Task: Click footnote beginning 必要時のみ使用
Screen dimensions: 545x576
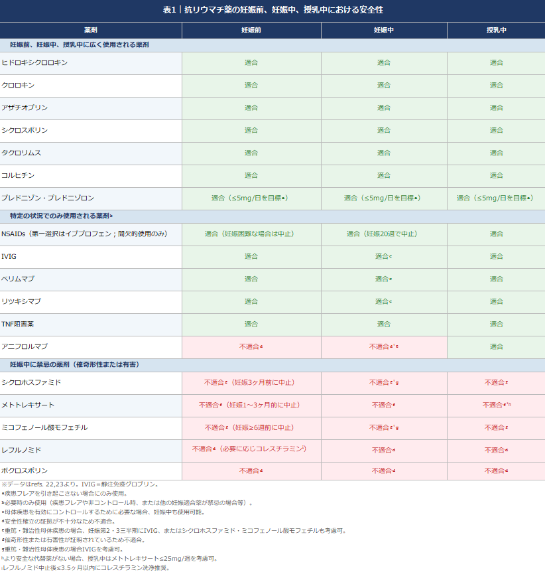Action: click(x=127, y=503)
